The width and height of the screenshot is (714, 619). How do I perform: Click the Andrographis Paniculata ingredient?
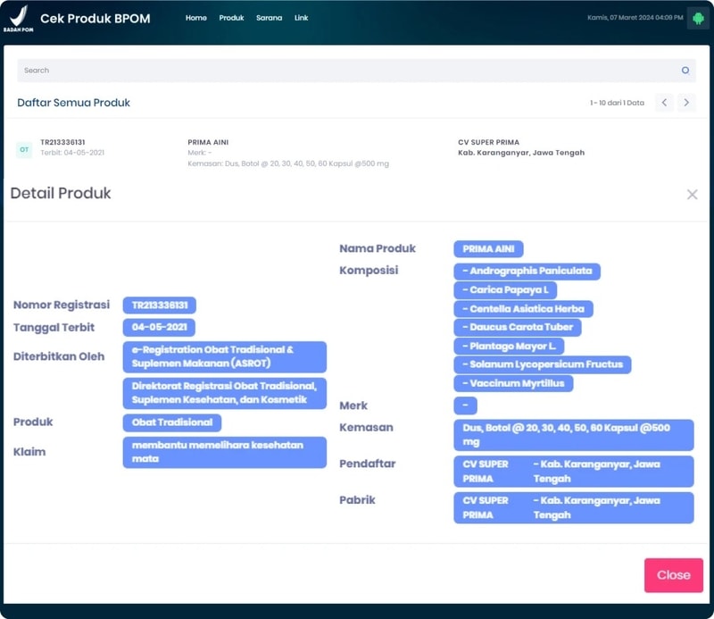(x=527, y=272)
